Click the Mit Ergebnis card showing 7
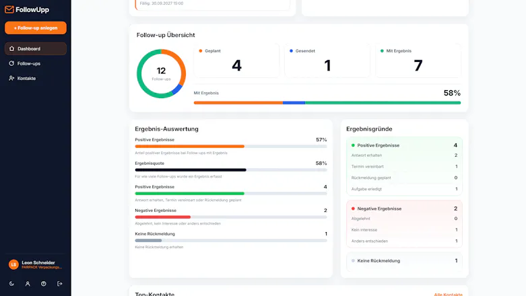This screenshot has height=296, width=526. (x=418, y=61)
